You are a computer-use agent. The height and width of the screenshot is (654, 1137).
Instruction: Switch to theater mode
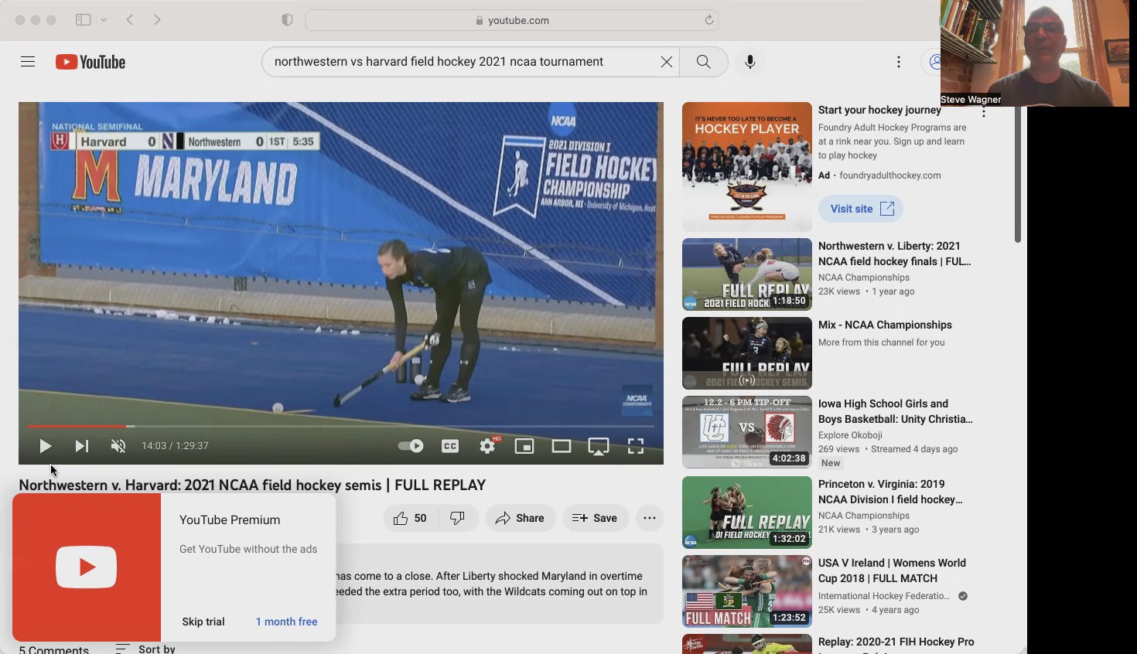click(562, 446)
